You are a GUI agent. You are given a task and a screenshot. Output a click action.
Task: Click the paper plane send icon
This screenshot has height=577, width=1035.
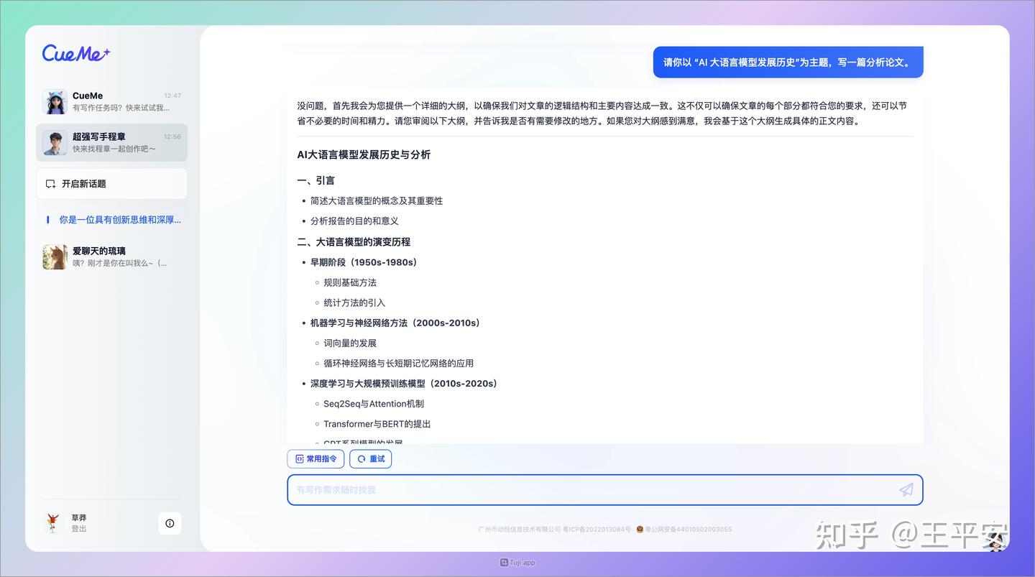click(x=905, y=489)
